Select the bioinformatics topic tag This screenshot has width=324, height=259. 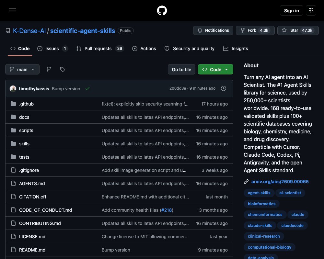coord(261,204)
